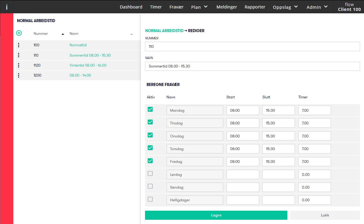Open the Normaltid link in the list
This screenshot has height=224, width=364.
click(78, 45)
